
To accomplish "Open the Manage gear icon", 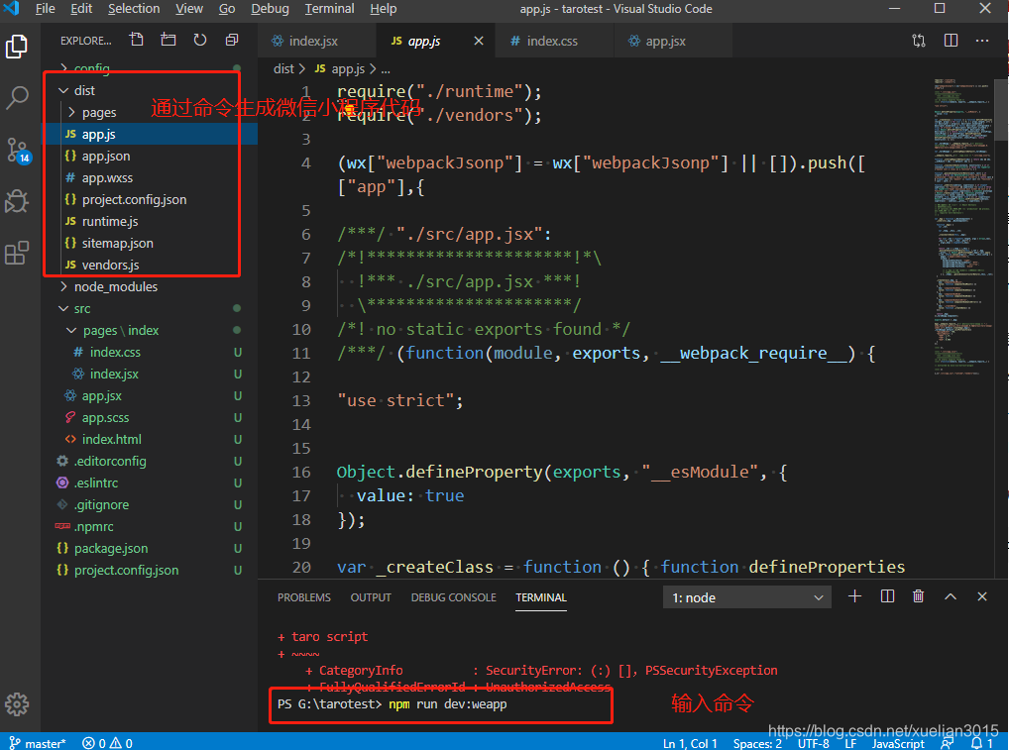I will click(x=17, y=704).
